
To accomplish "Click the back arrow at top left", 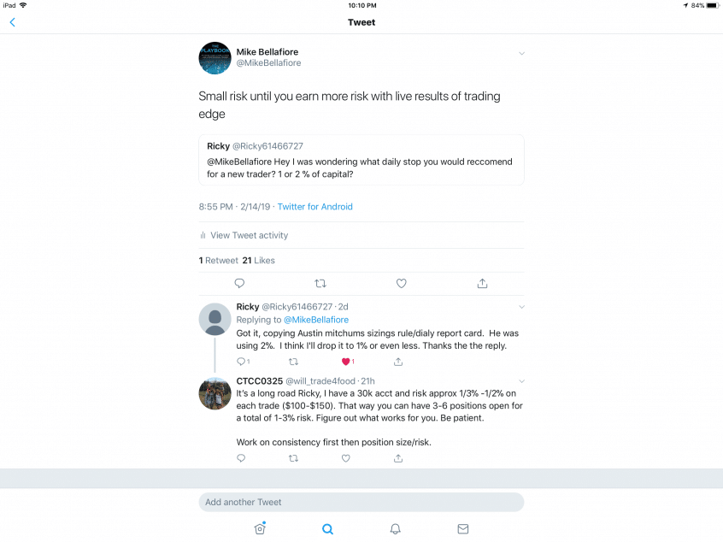I will click(x=12, y=22).
